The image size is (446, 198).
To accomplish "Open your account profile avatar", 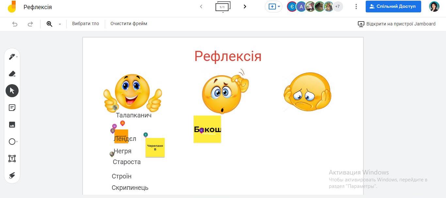I will pos(434,7).
